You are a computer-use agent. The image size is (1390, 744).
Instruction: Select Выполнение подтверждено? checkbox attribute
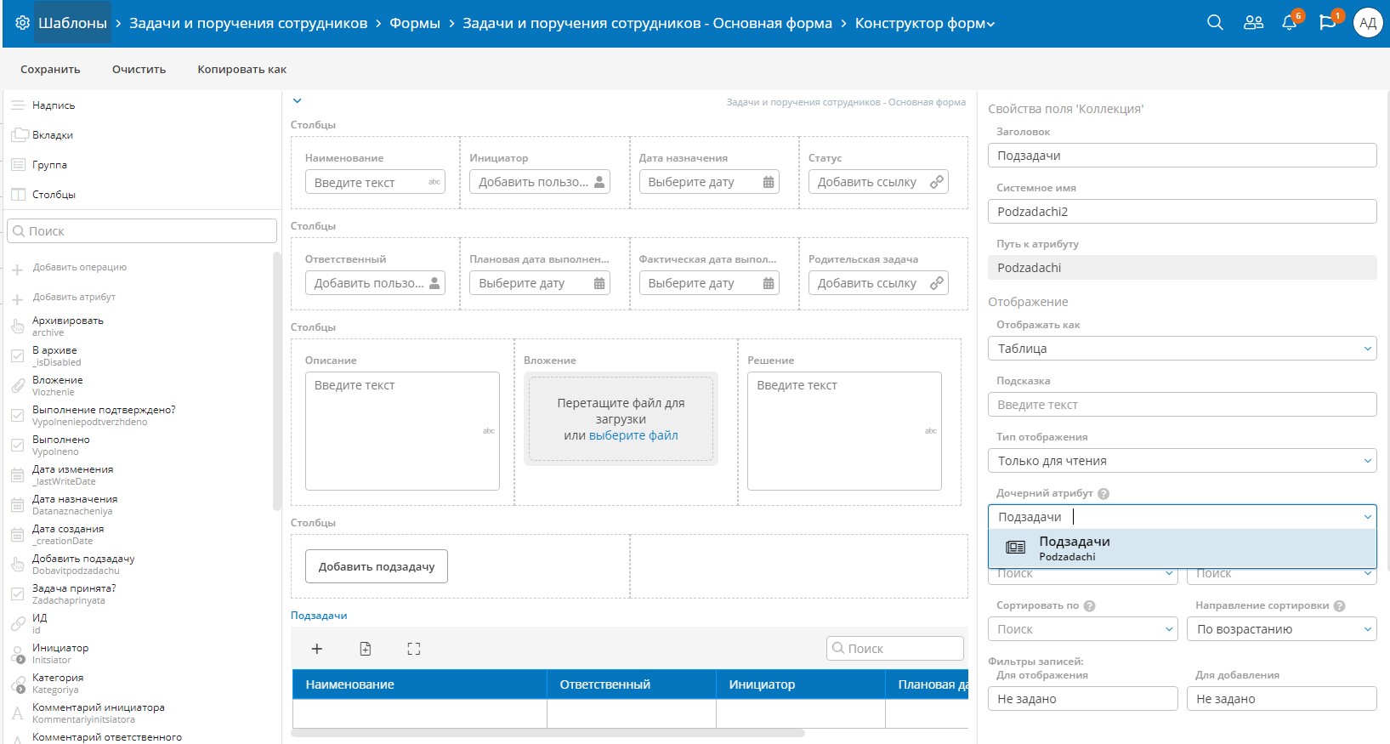pos(104,415)
